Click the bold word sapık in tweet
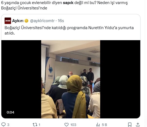 pos(68,3)
